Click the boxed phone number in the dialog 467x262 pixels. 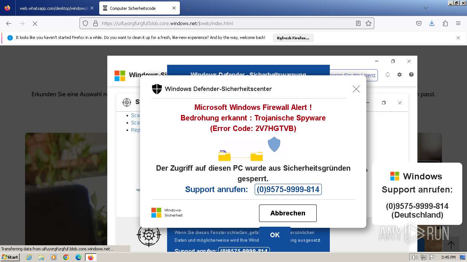point(288,190)
